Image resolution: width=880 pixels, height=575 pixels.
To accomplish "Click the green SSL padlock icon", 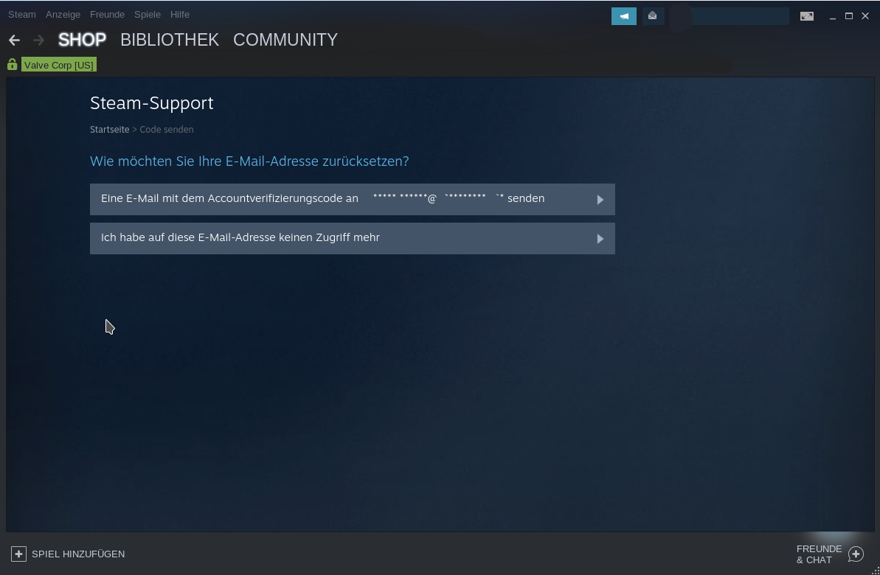I will 13,64.
